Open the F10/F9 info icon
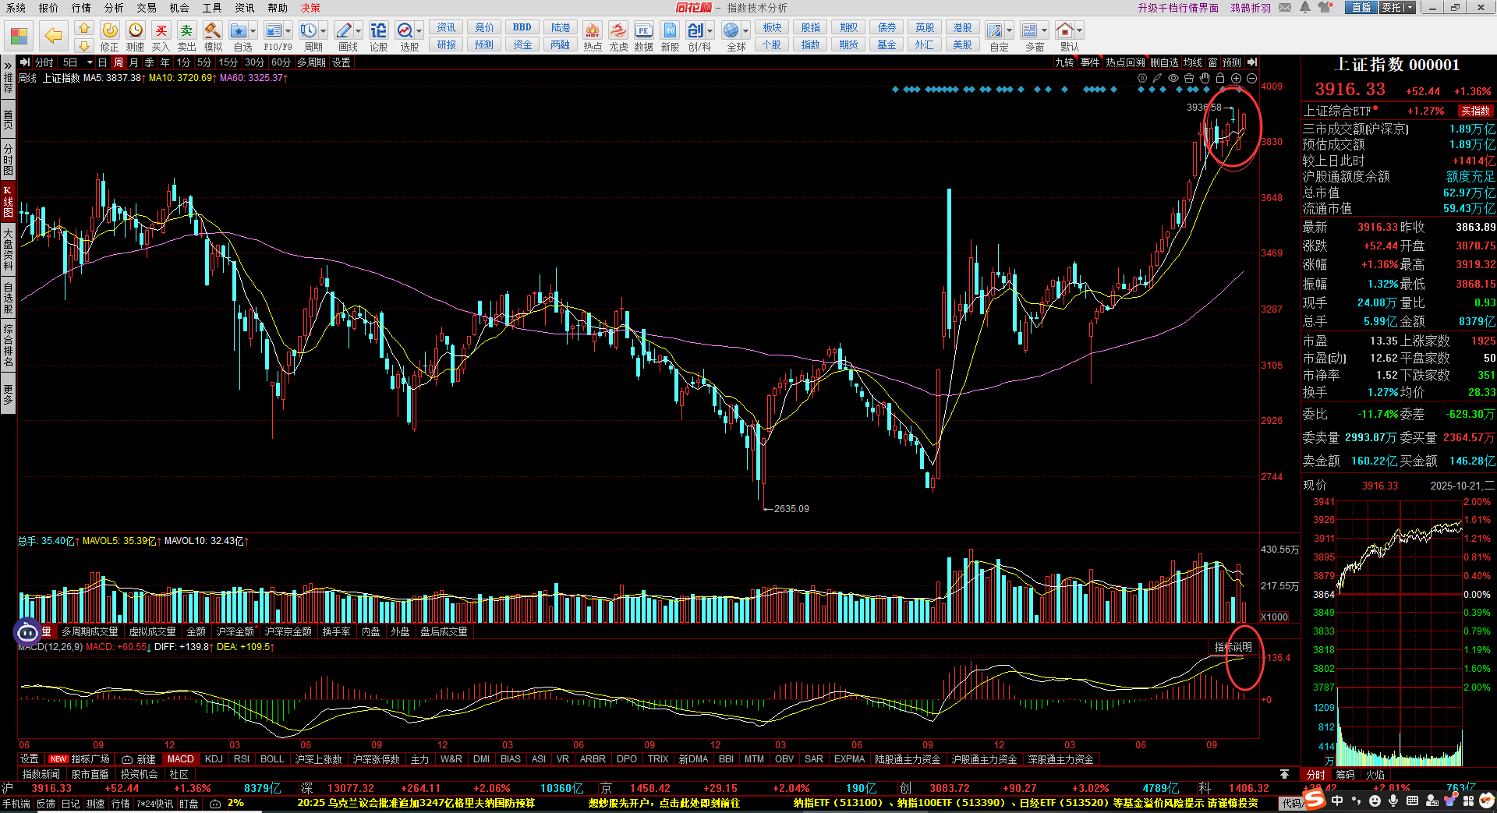Screen dimensions: 1497x813 pyautogui.click(x=273, y=30)
